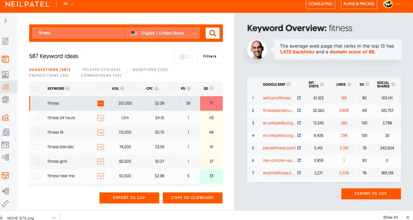This screenshot has width=413, height=220.
Task: Click the fitness keyword search input field
Action: (78, 33)
